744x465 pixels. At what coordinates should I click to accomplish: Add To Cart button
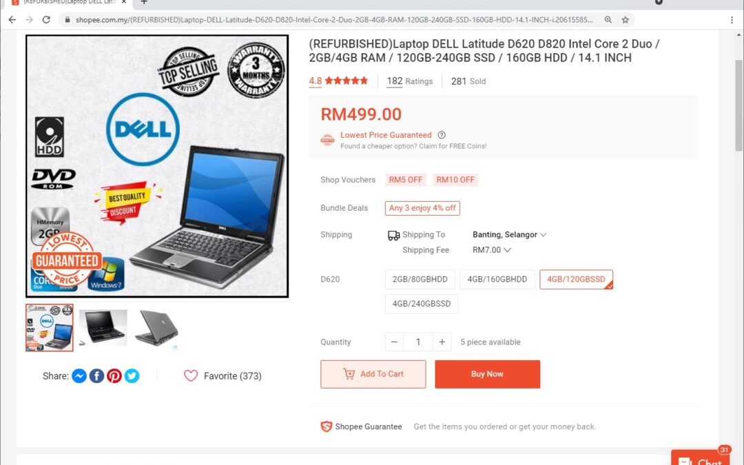point(373,374)
